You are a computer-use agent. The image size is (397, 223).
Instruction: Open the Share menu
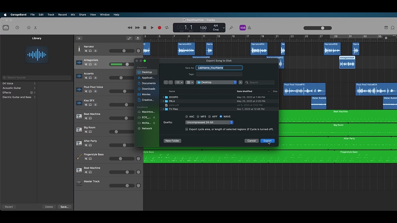tap(83, 15)
